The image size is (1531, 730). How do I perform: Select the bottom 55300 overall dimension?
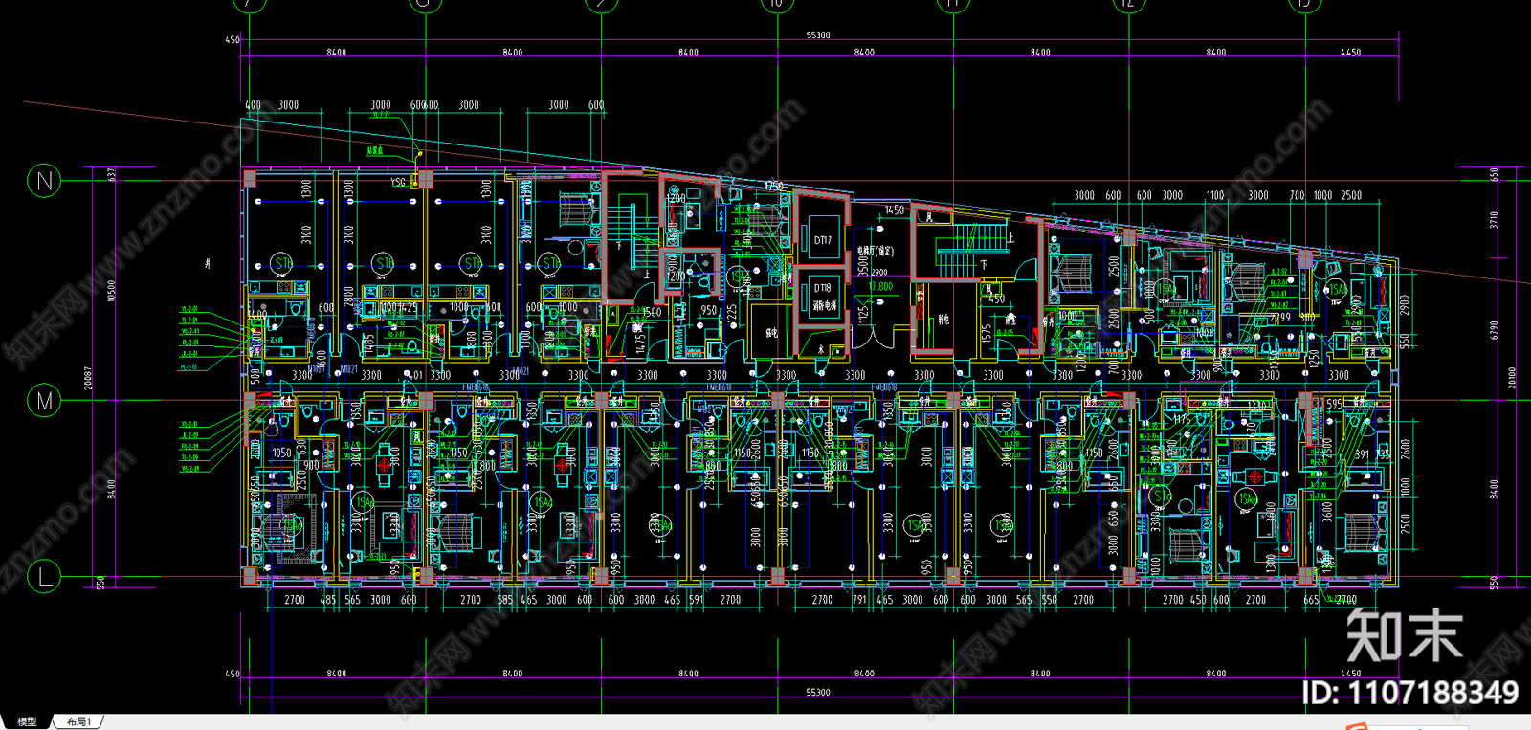pos(818,692)
